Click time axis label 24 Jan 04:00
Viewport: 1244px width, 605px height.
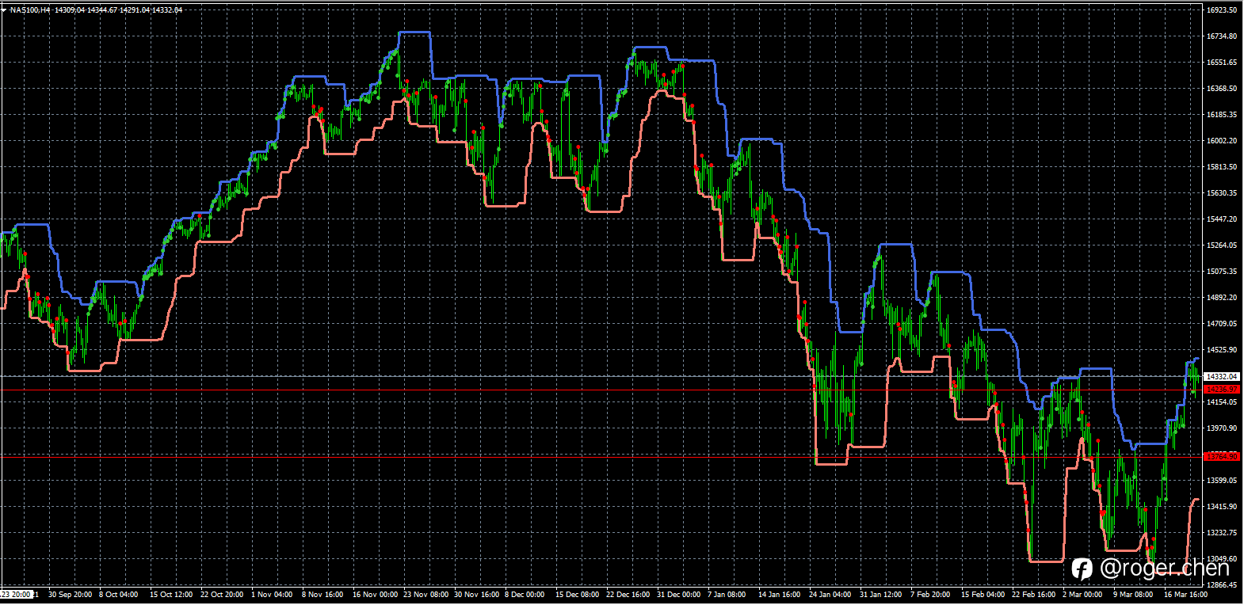coord(830,595)
